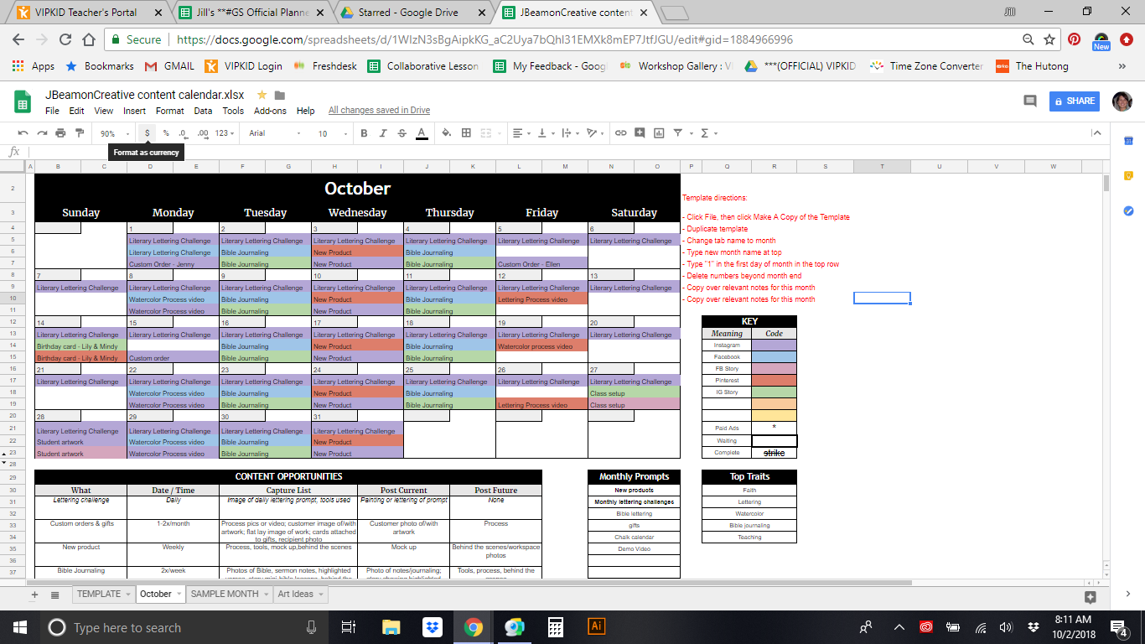
Task: Apply strikethrough formatting
Action: (x=402, y=132)
